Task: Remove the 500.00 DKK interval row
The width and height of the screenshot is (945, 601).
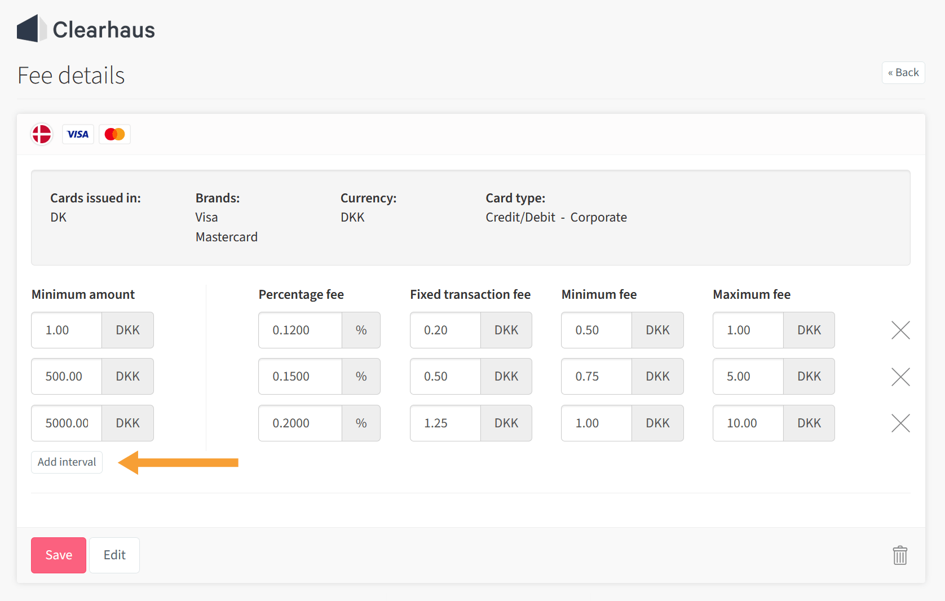Action: click(900, 377)
